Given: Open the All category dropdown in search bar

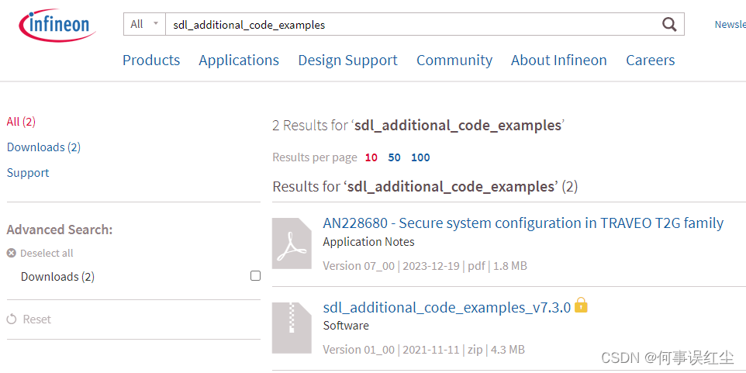Looking at the screenshot, I should [x=144, y=24].
